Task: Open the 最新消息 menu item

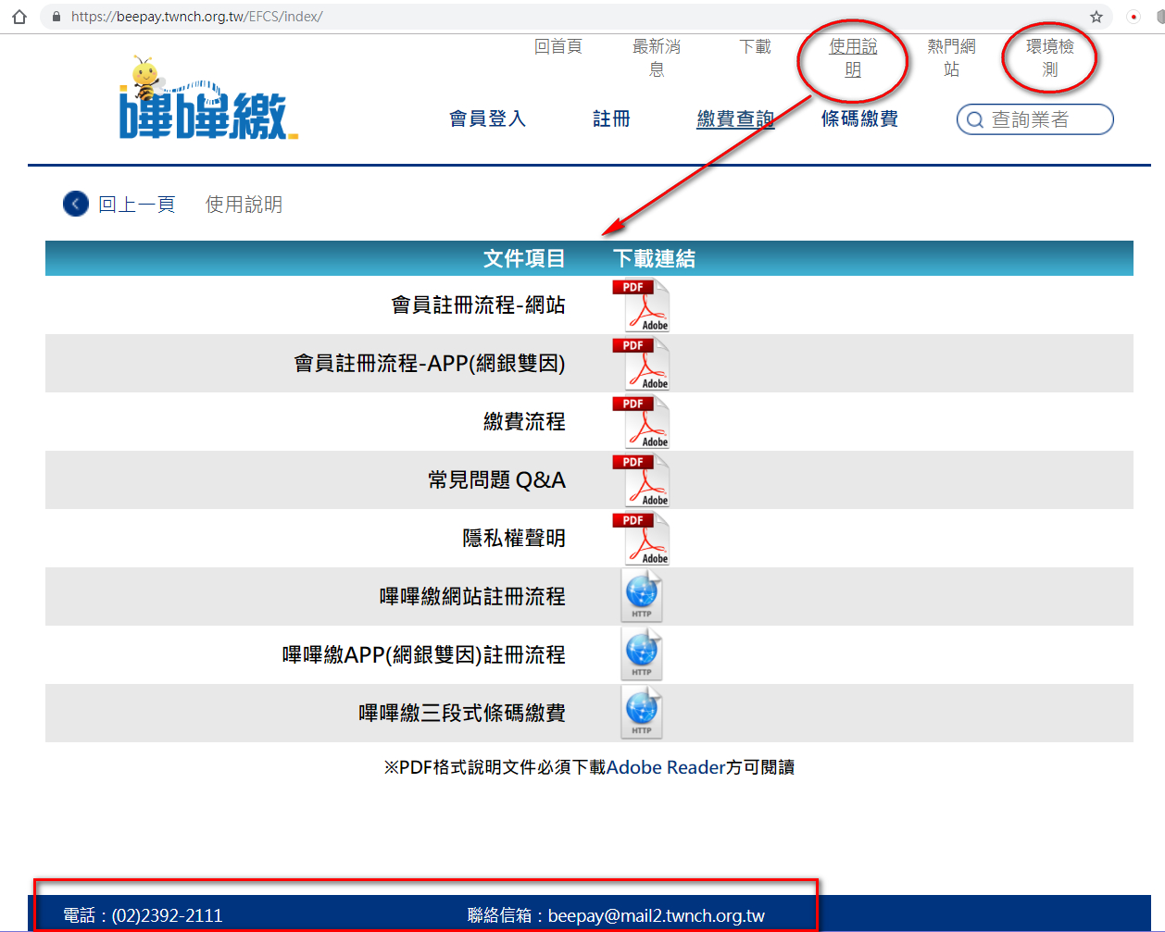Action: click(x=657, y=57)
